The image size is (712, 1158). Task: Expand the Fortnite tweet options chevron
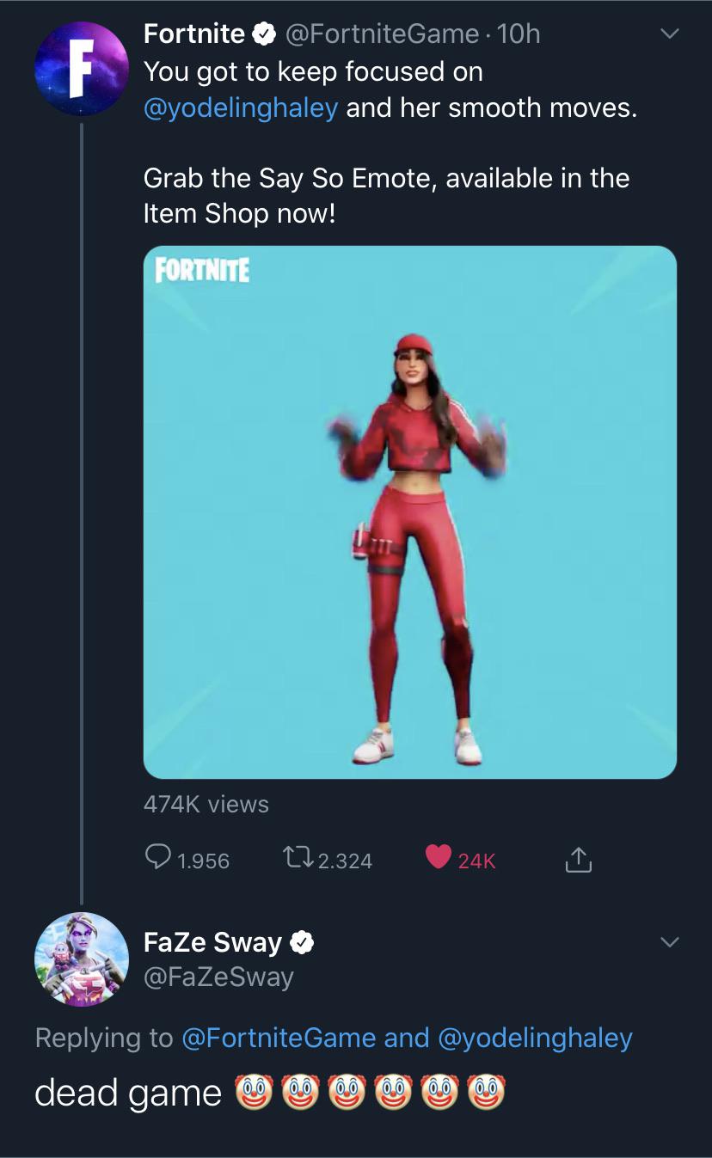coord(669,34)
